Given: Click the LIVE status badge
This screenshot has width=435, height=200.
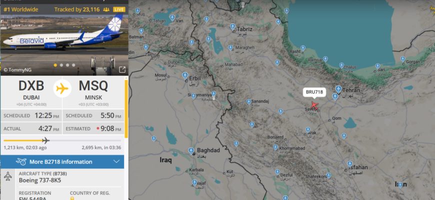Looking at the screenshot, I should pyautogui.click(x=119, y=9).
